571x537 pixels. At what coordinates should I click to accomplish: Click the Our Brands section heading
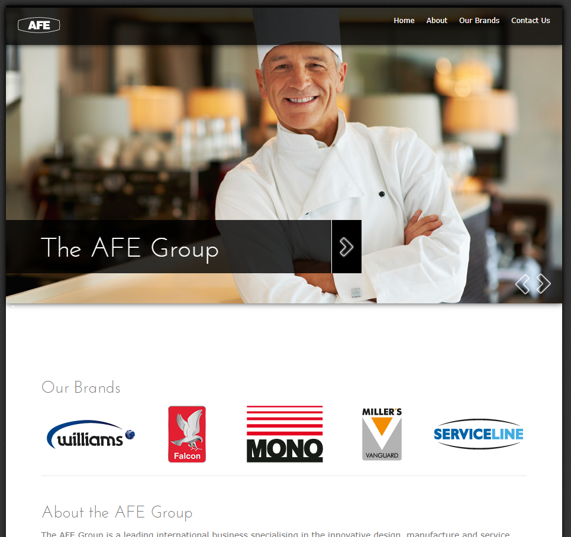[81, 387]
